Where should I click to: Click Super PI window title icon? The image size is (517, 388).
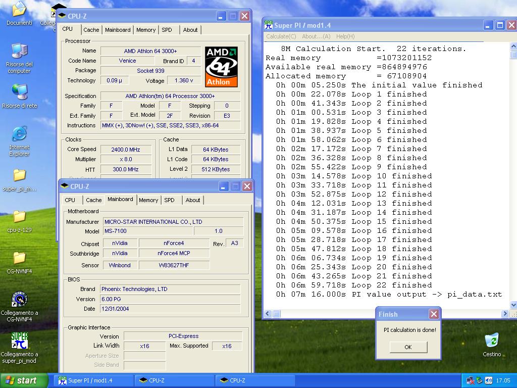(x=269, y=25)
